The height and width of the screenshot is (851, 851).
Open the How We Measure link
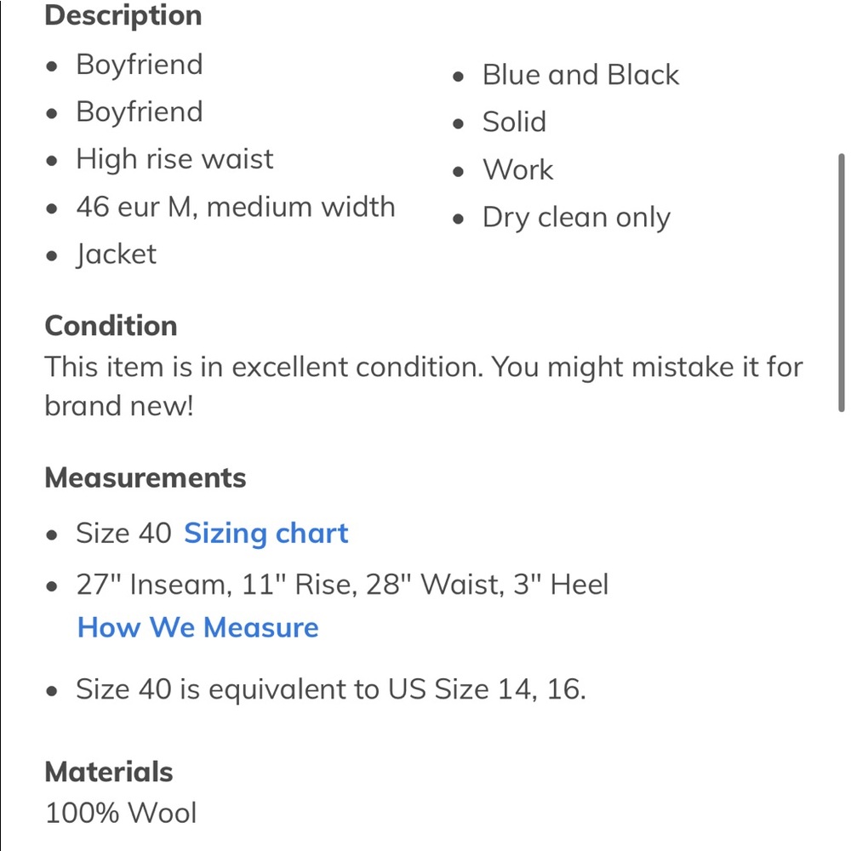coord(197,628)
